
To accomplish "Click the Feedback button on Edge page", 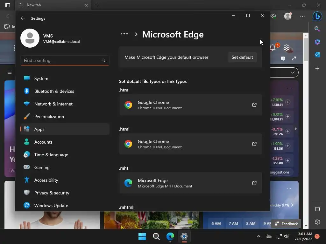I will coord(286,224).
